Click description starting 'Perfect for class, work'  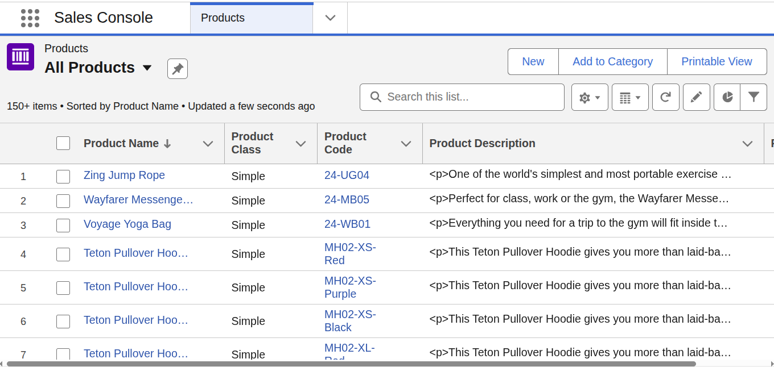coord(579,198)
